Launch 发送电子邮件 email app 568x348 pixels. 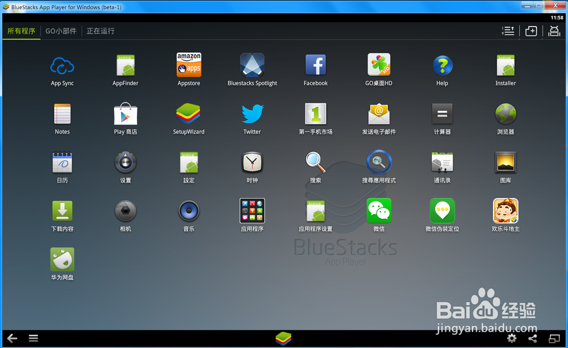point(379,114)
